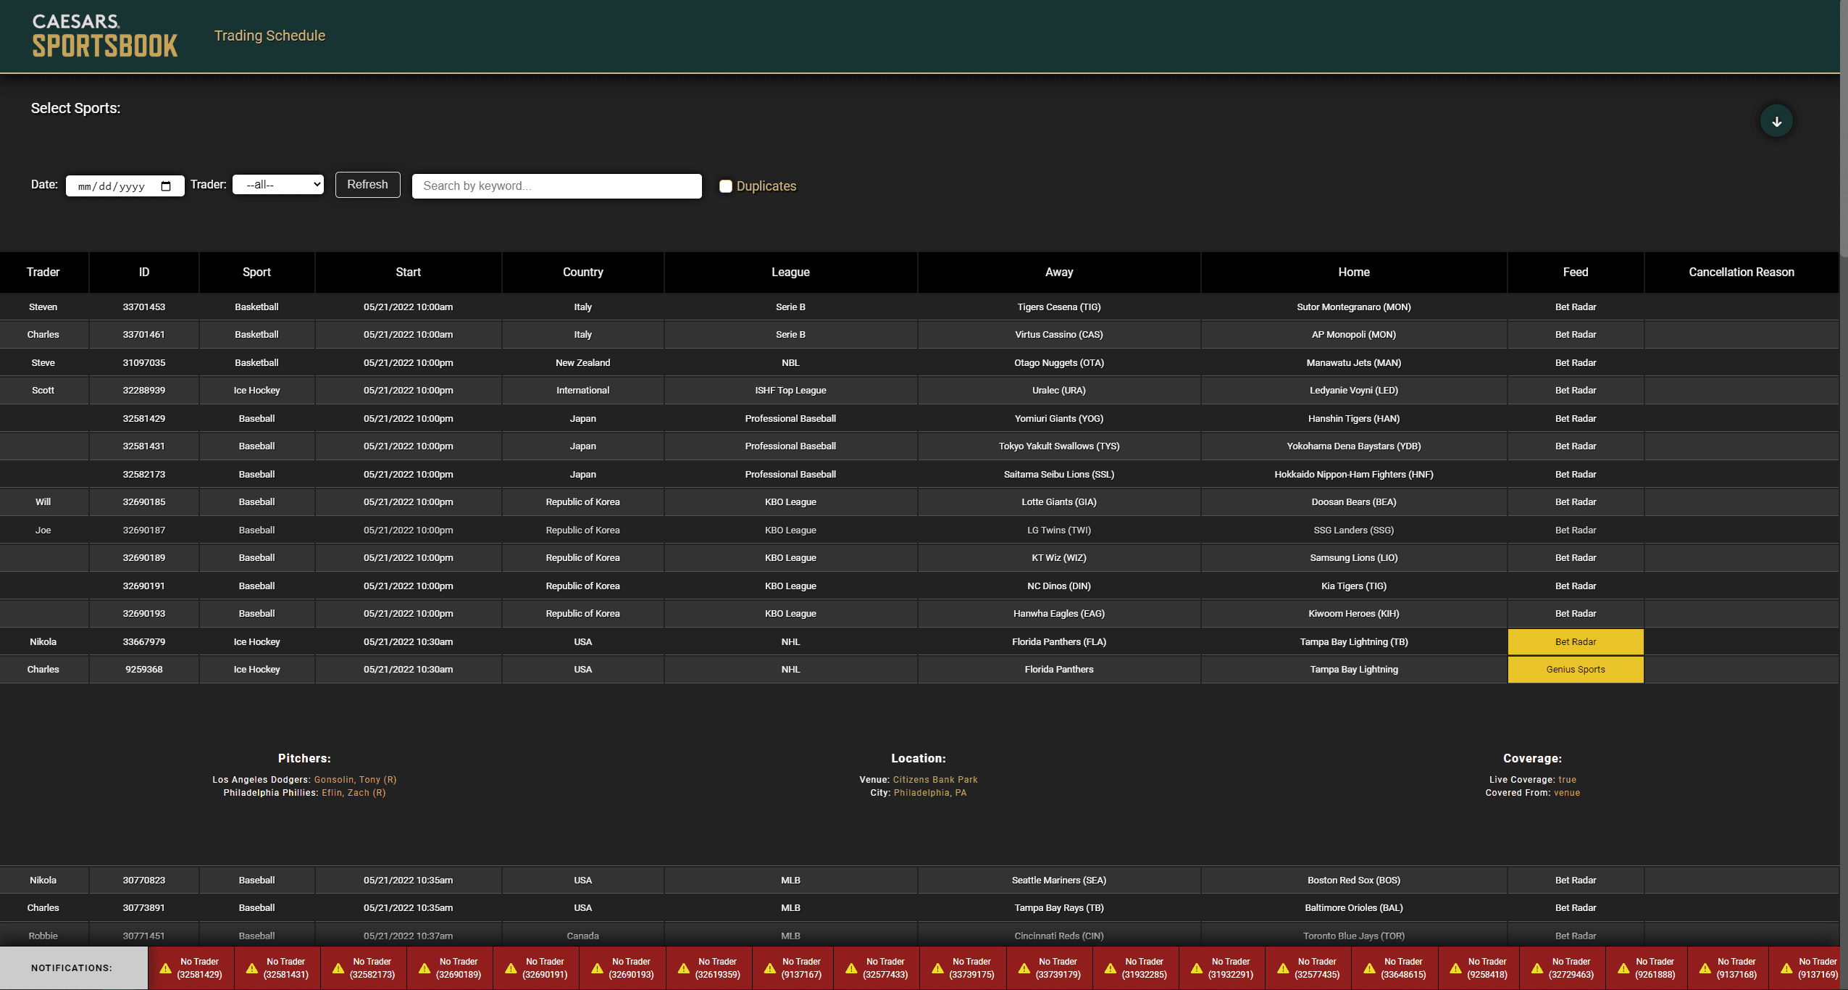Click warning icon for No Trader 9137168
This screenshot has height=990, width=1848.
(1705, 968)
